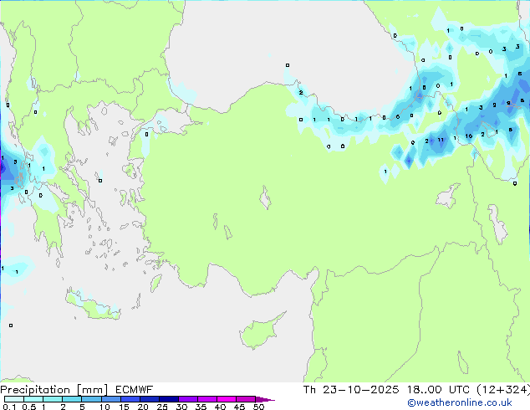Click the legend scale label 5
530x410 pixels.
(82, 407)
